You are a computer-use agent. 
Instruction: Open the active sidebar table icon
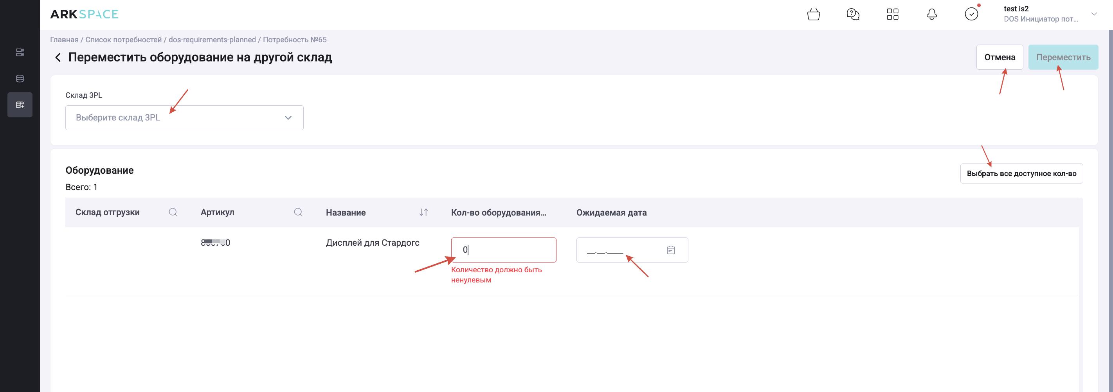[x=20, y=105]
